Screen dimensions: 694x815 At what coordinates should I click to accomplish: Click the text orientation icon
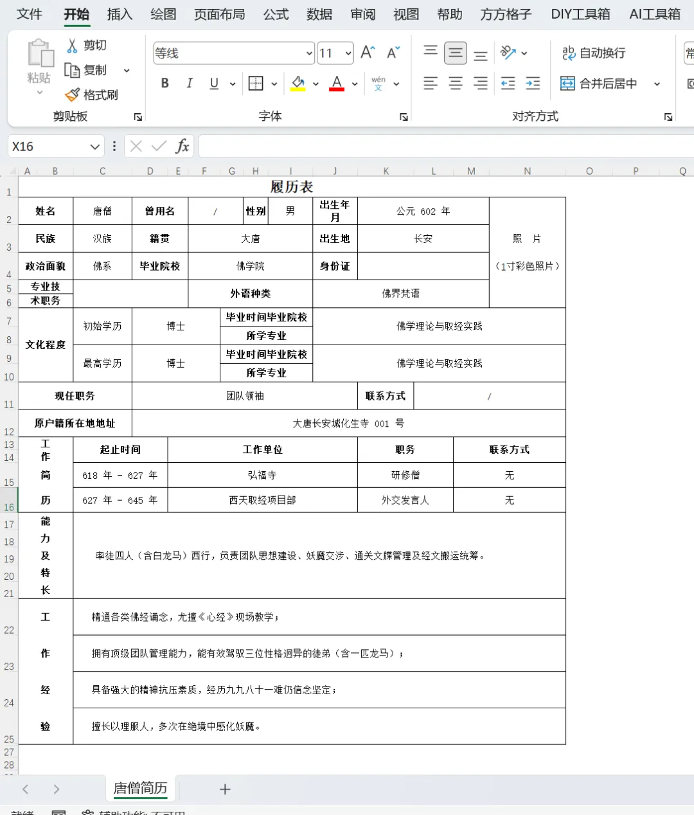[508, 52]
